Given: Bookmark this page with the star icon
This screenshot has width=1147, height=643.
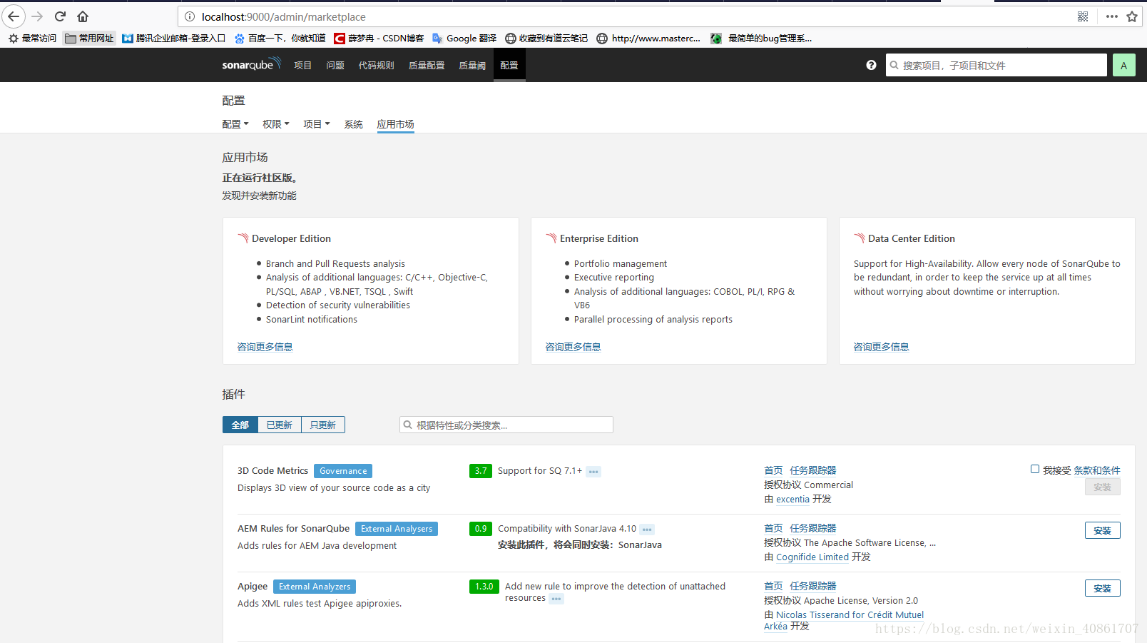Looking at the screenshot, I should 1132,16.
